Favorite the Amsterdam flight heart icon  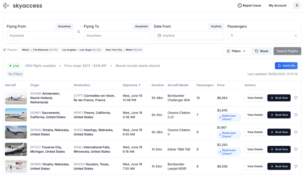point(295,98)
